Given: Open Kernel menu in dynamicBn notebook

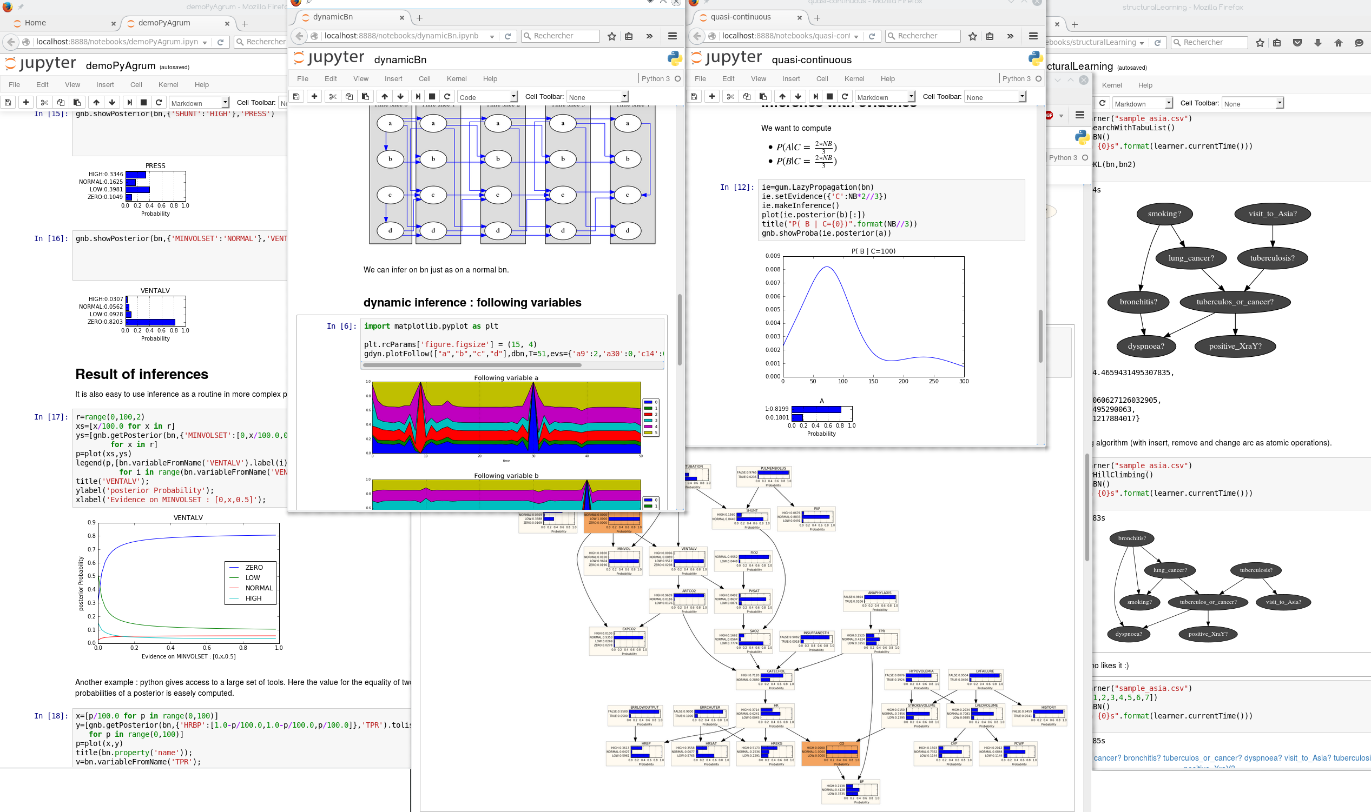Looking at the screenshot, I should (x=456, y=79).
